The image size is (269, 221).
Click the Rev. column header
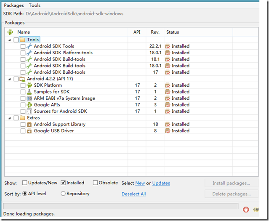(155, 32)
